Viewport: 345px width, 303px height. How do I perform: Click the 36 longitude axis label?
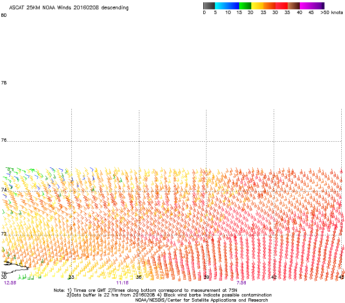coord(139,277)
